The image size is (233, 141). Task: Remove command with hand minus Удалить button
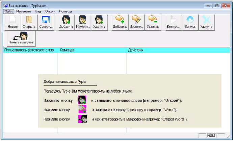[x=153, y=22]
